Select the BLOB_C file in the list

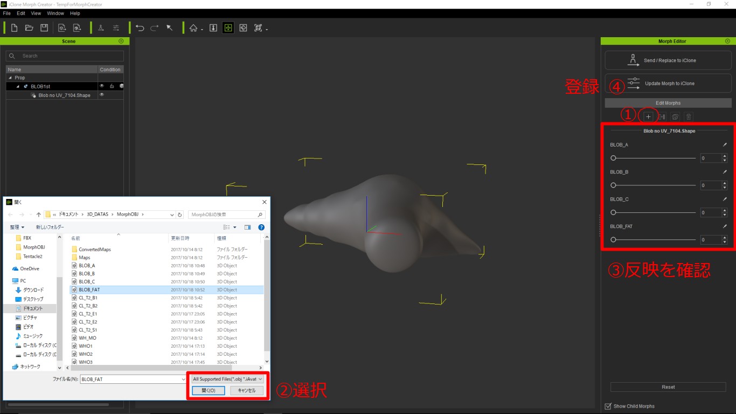point(167,281)
